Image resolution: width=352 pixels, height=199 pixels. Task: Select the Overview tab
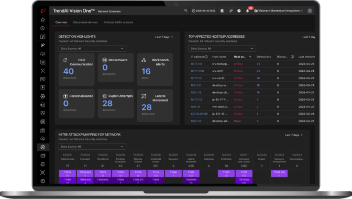[x=61, y=23]
